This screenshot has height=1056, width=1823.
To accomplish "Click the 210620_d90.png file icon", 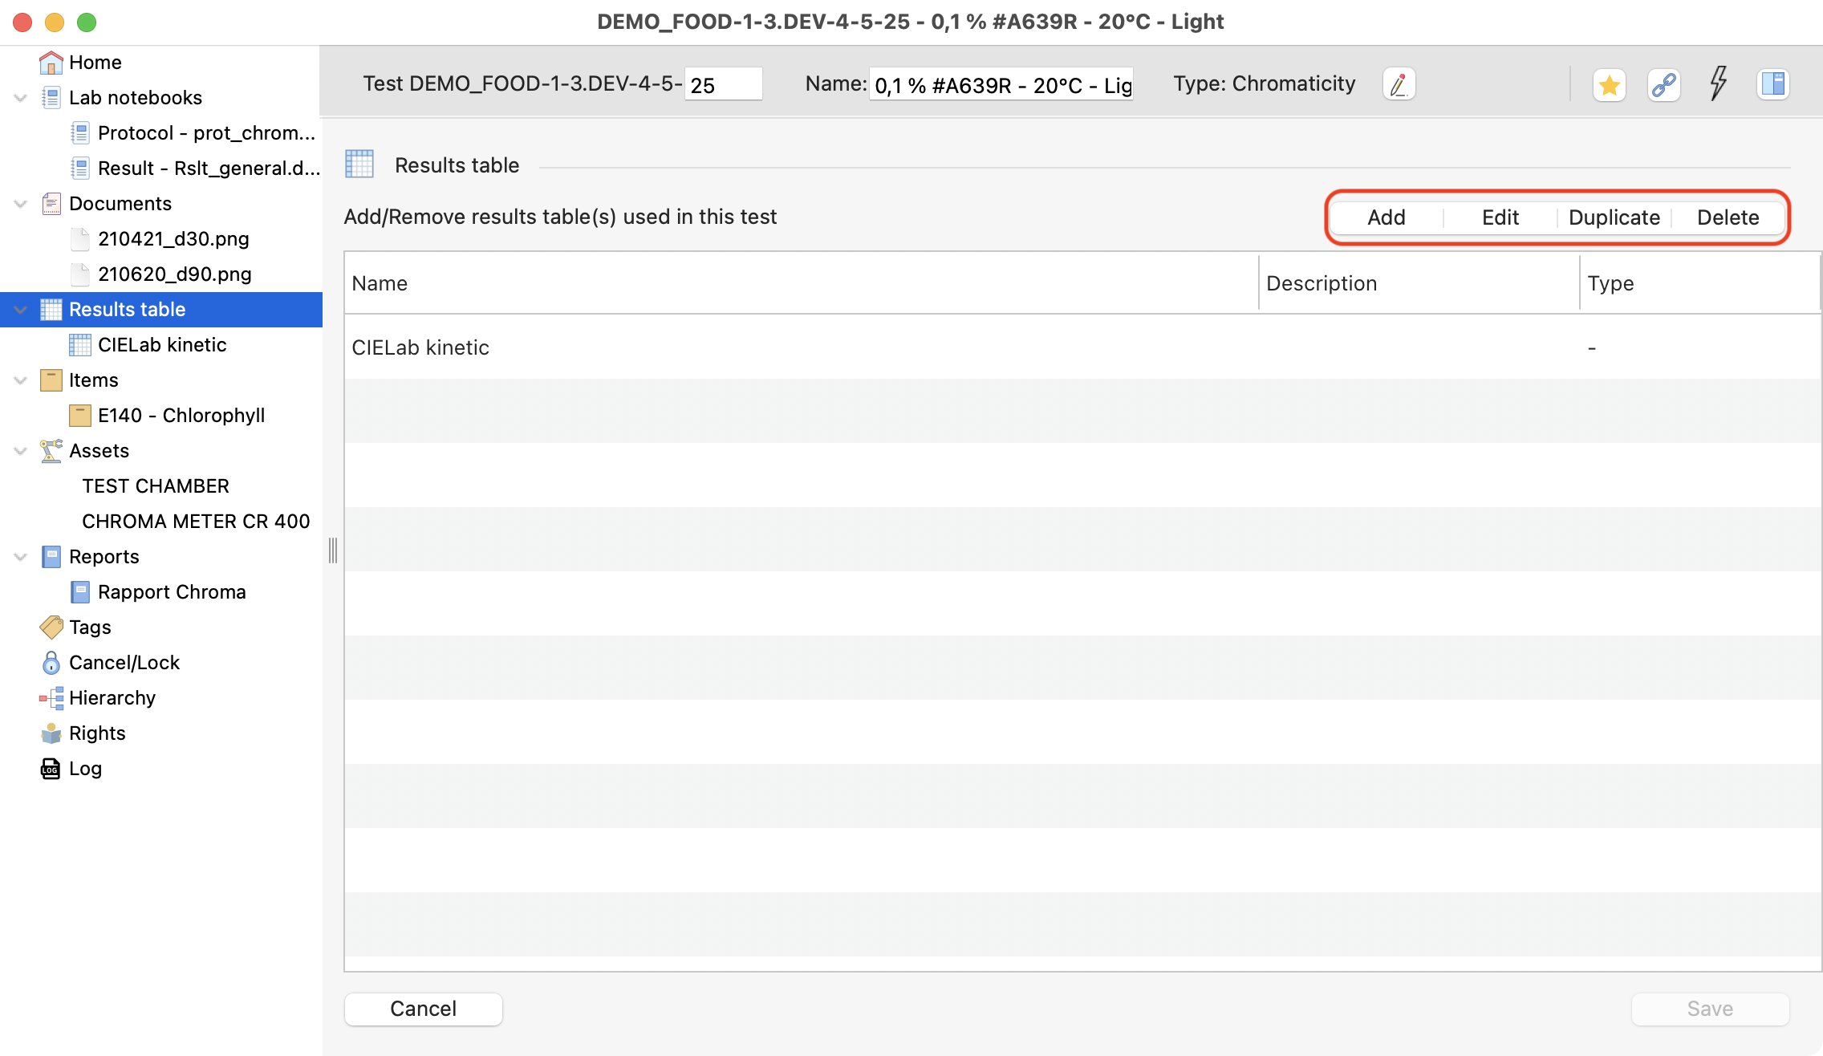I will click(79, 274).
